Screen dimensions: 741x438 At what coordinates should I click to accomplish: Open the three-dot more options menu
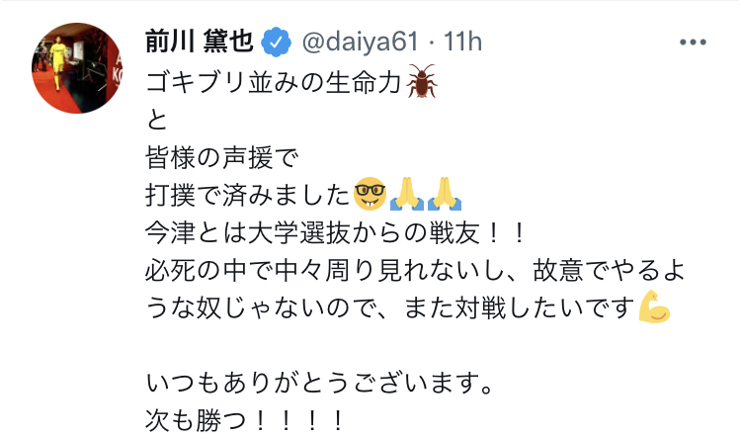coord(693,43)
